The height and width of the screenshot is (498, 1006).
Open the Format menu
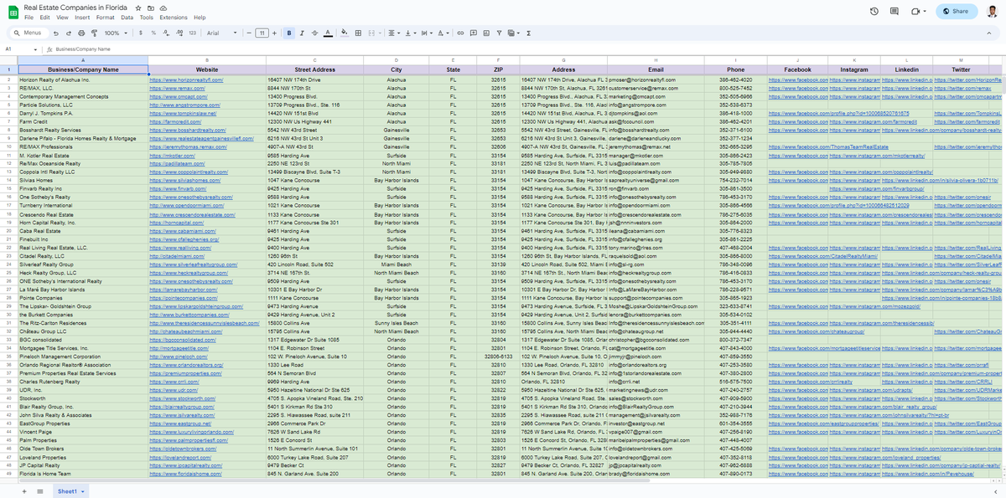pyautogui.click(x=106, y=18)
